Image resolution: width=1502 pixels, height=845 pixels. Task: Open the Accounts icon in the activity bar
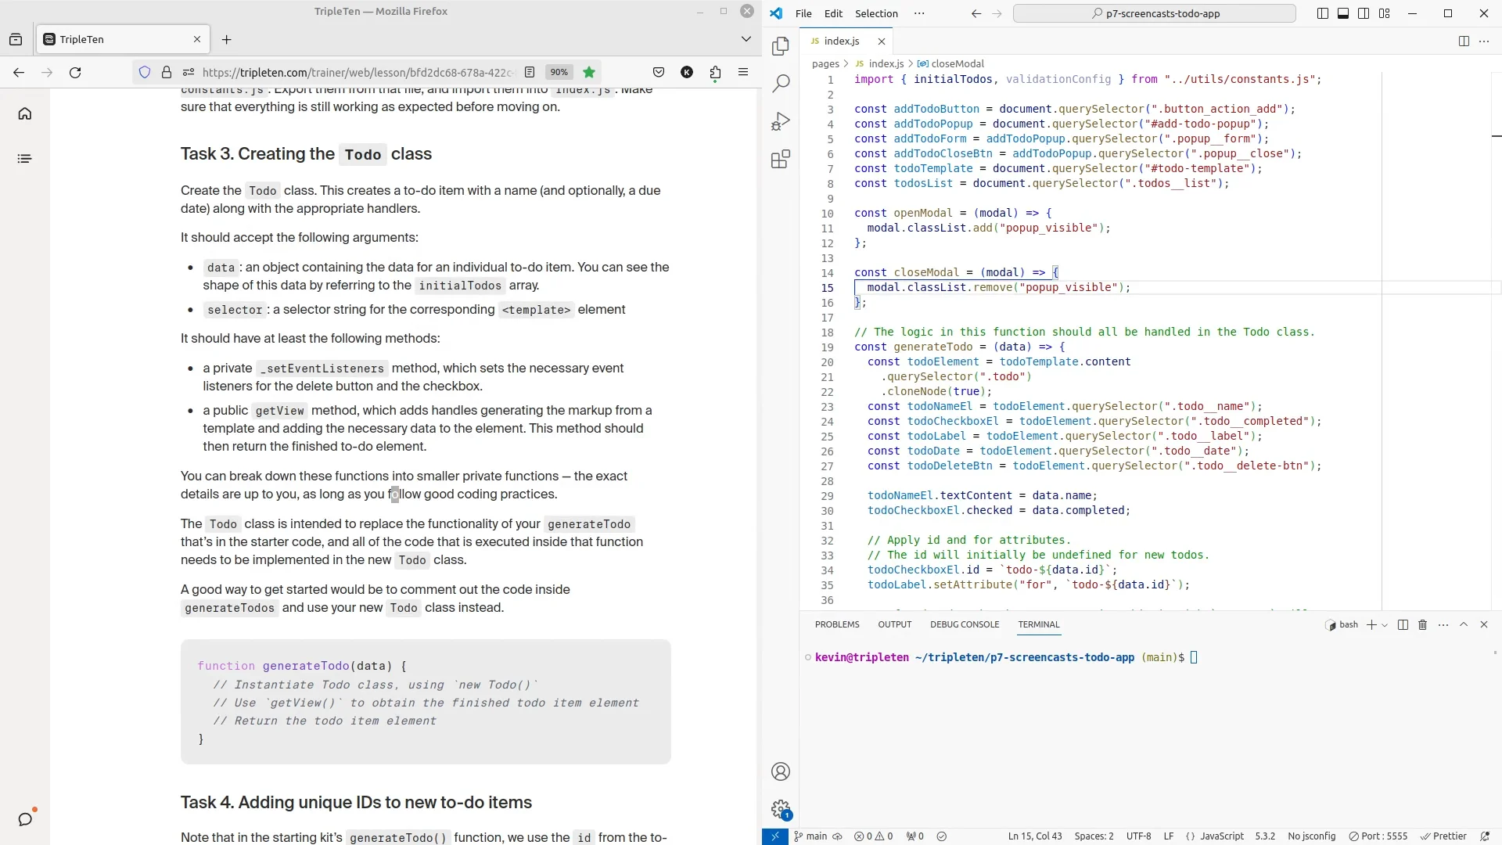pos(781,771)
